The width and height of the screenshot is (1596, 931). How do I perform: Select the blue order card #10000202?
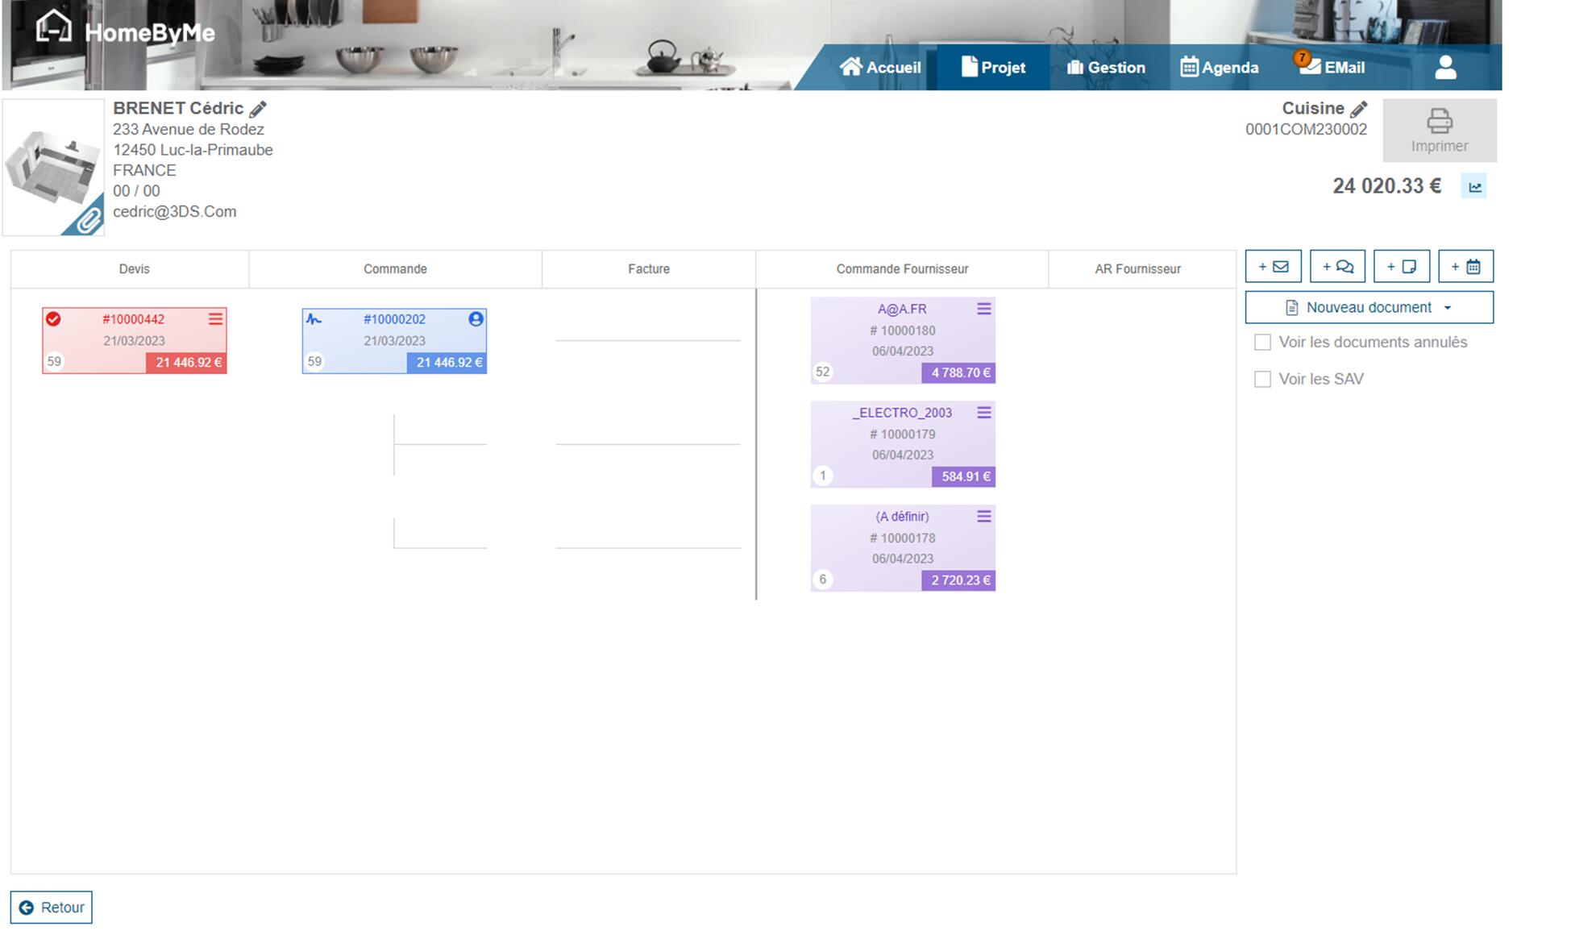394,341
